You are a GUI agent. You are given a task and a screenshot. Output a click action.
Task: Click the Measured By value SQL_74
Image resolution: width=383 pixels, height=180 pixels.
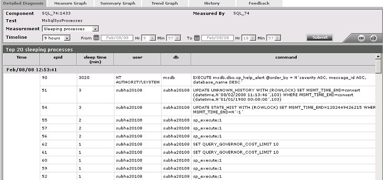click(241, 13)
